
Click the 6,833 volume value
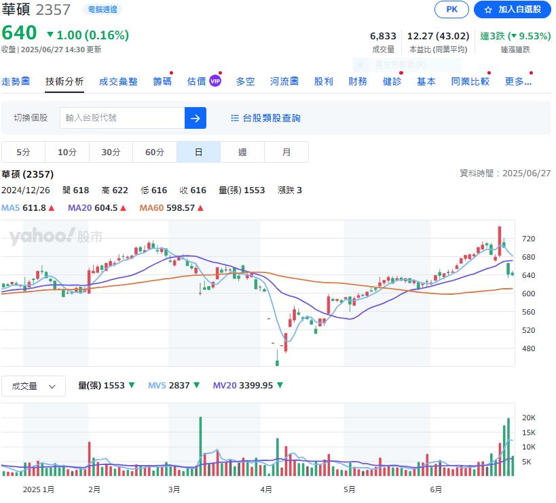[x=383, y=36]
